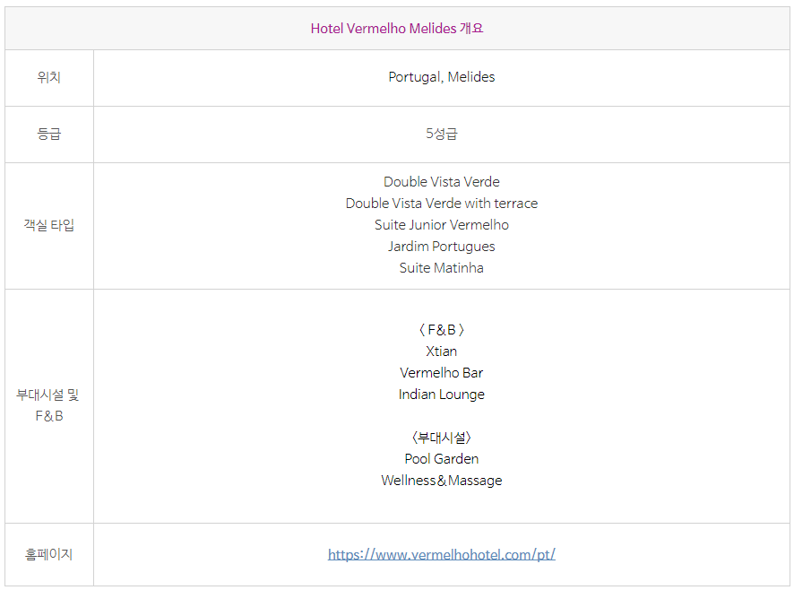The height and width of the screenshot is (590, 794).
Task: Click the 위치 row label
Action: coord(49,77)
